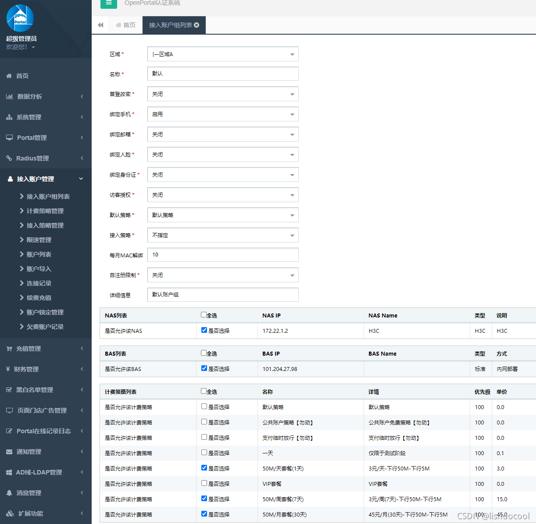The image size is (536, 524).
Task: Switch to the 首页 tab
Action: 125,25
